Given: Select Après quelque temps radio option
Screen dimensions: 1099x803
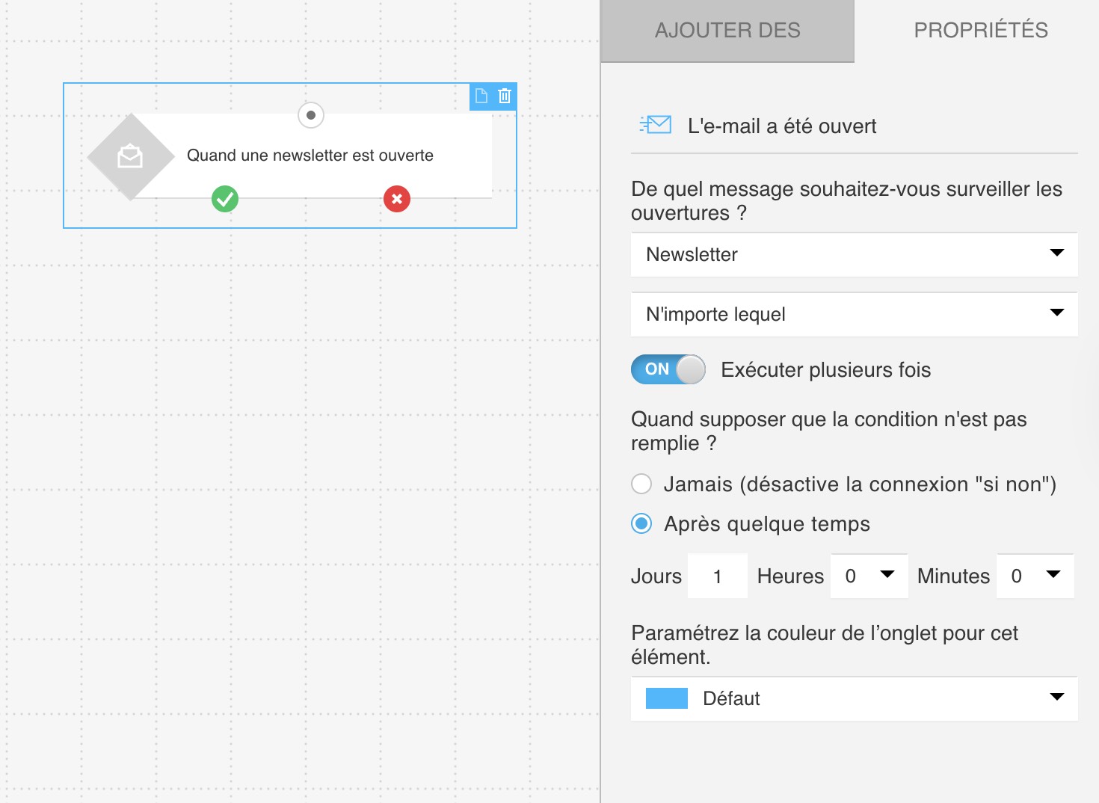Looking at the screenshot, I should click(x=641, y=523).
